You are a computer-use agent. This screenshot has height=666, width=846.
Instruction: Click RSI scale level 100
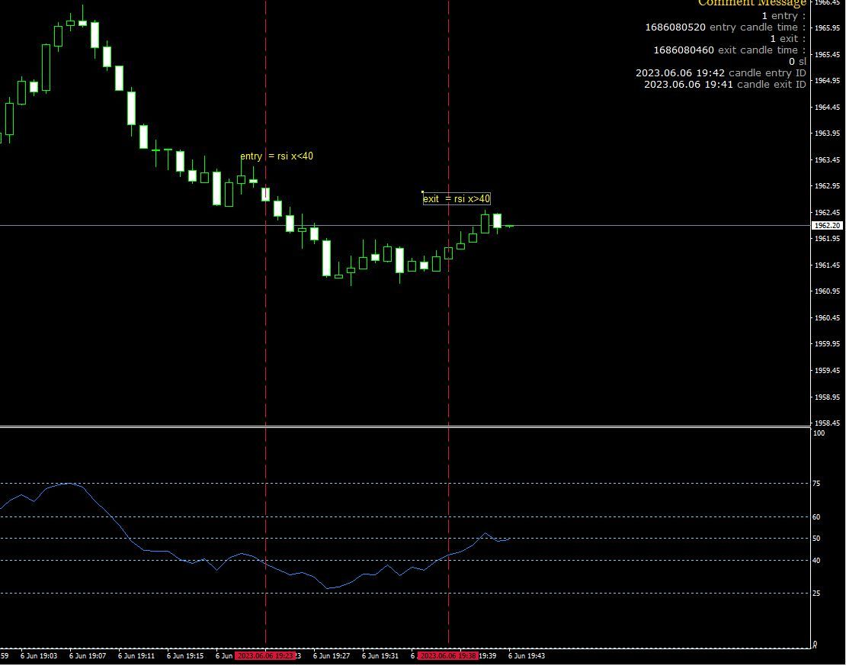coord(819,433)
